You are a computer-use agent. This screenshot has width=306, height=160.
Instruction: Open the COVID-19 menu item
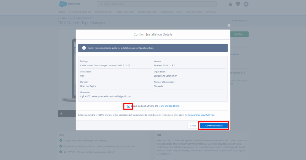click(211, 12)
